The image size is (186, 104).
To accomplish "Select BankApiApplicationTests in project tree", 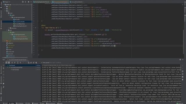I will click(20, 39).
